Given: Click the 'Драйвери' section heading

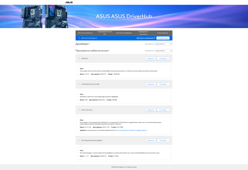Looking at the screenshot, I should pos(82,44).
